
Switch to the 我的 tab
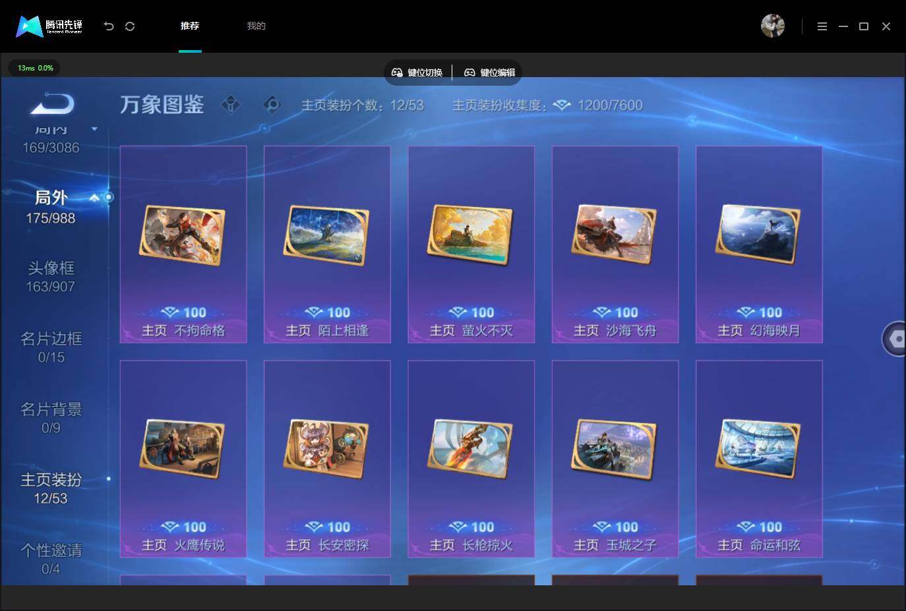click(x=256, y=26)
